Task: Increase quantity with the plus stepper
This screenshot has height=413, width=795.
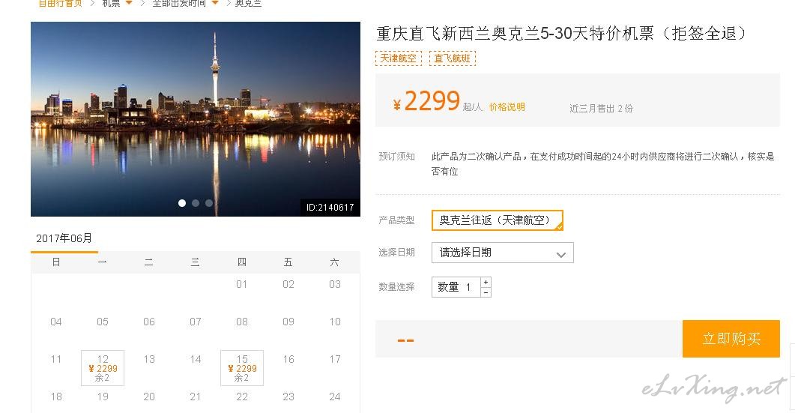Action: (486, 282)
